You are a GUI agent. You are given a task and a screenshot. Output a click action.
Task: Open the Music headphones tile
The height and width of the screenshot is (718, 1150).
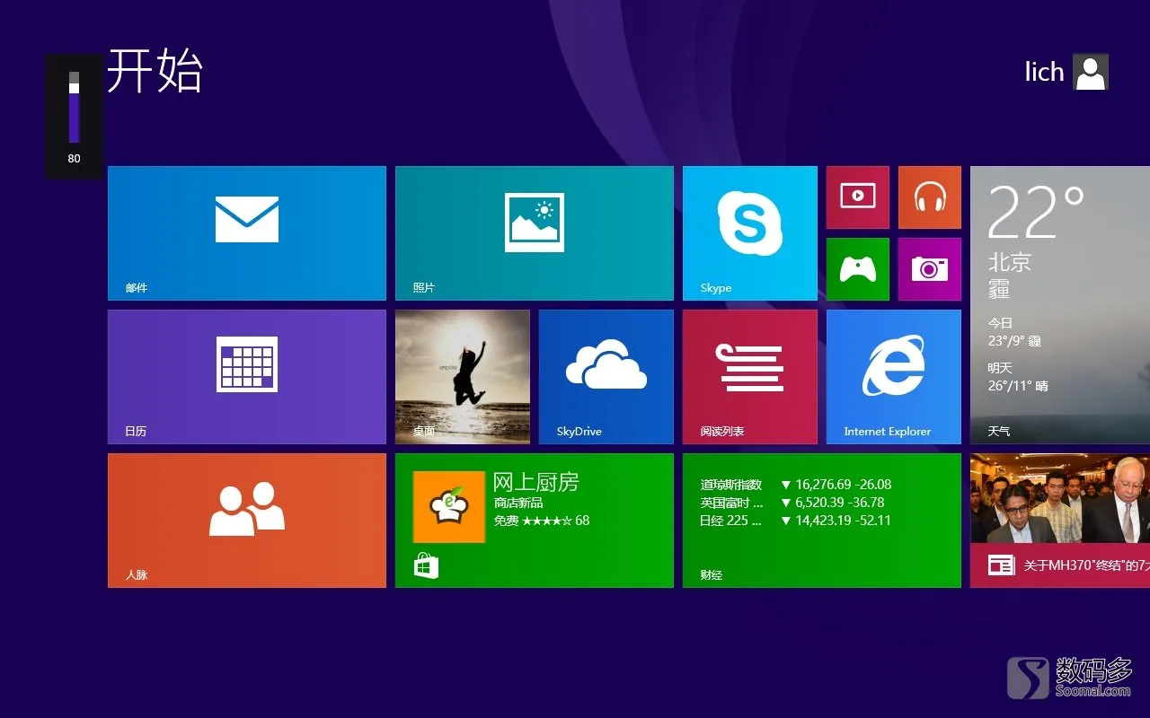930,197
